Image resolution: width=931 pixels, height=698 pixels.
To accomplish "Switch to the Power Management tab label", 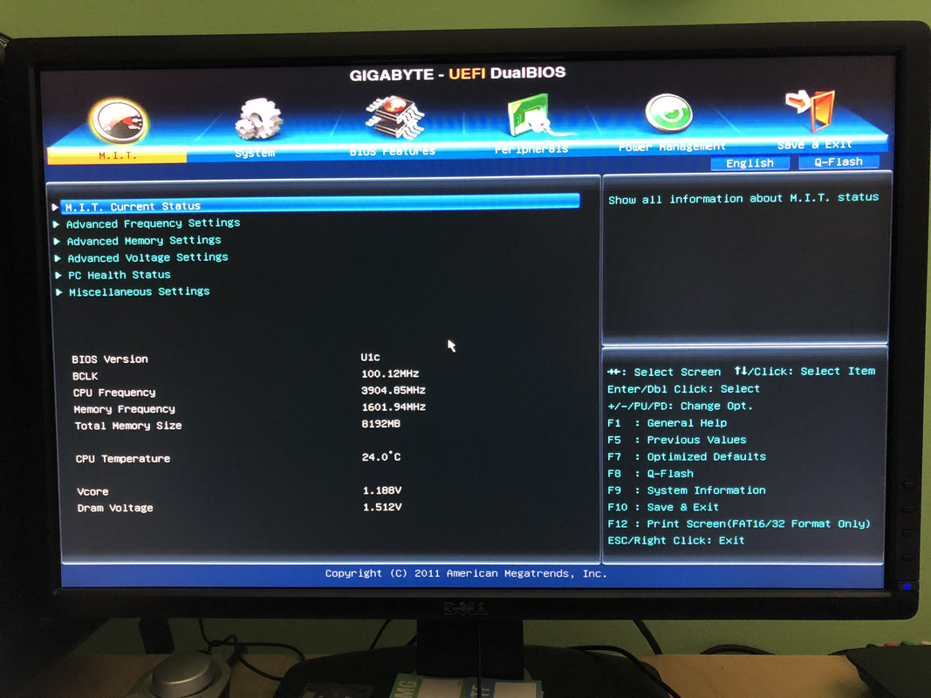I will pos(672,147).
